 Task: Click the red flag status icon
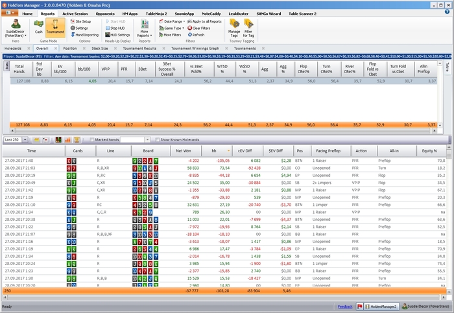[x=359, y=307]
